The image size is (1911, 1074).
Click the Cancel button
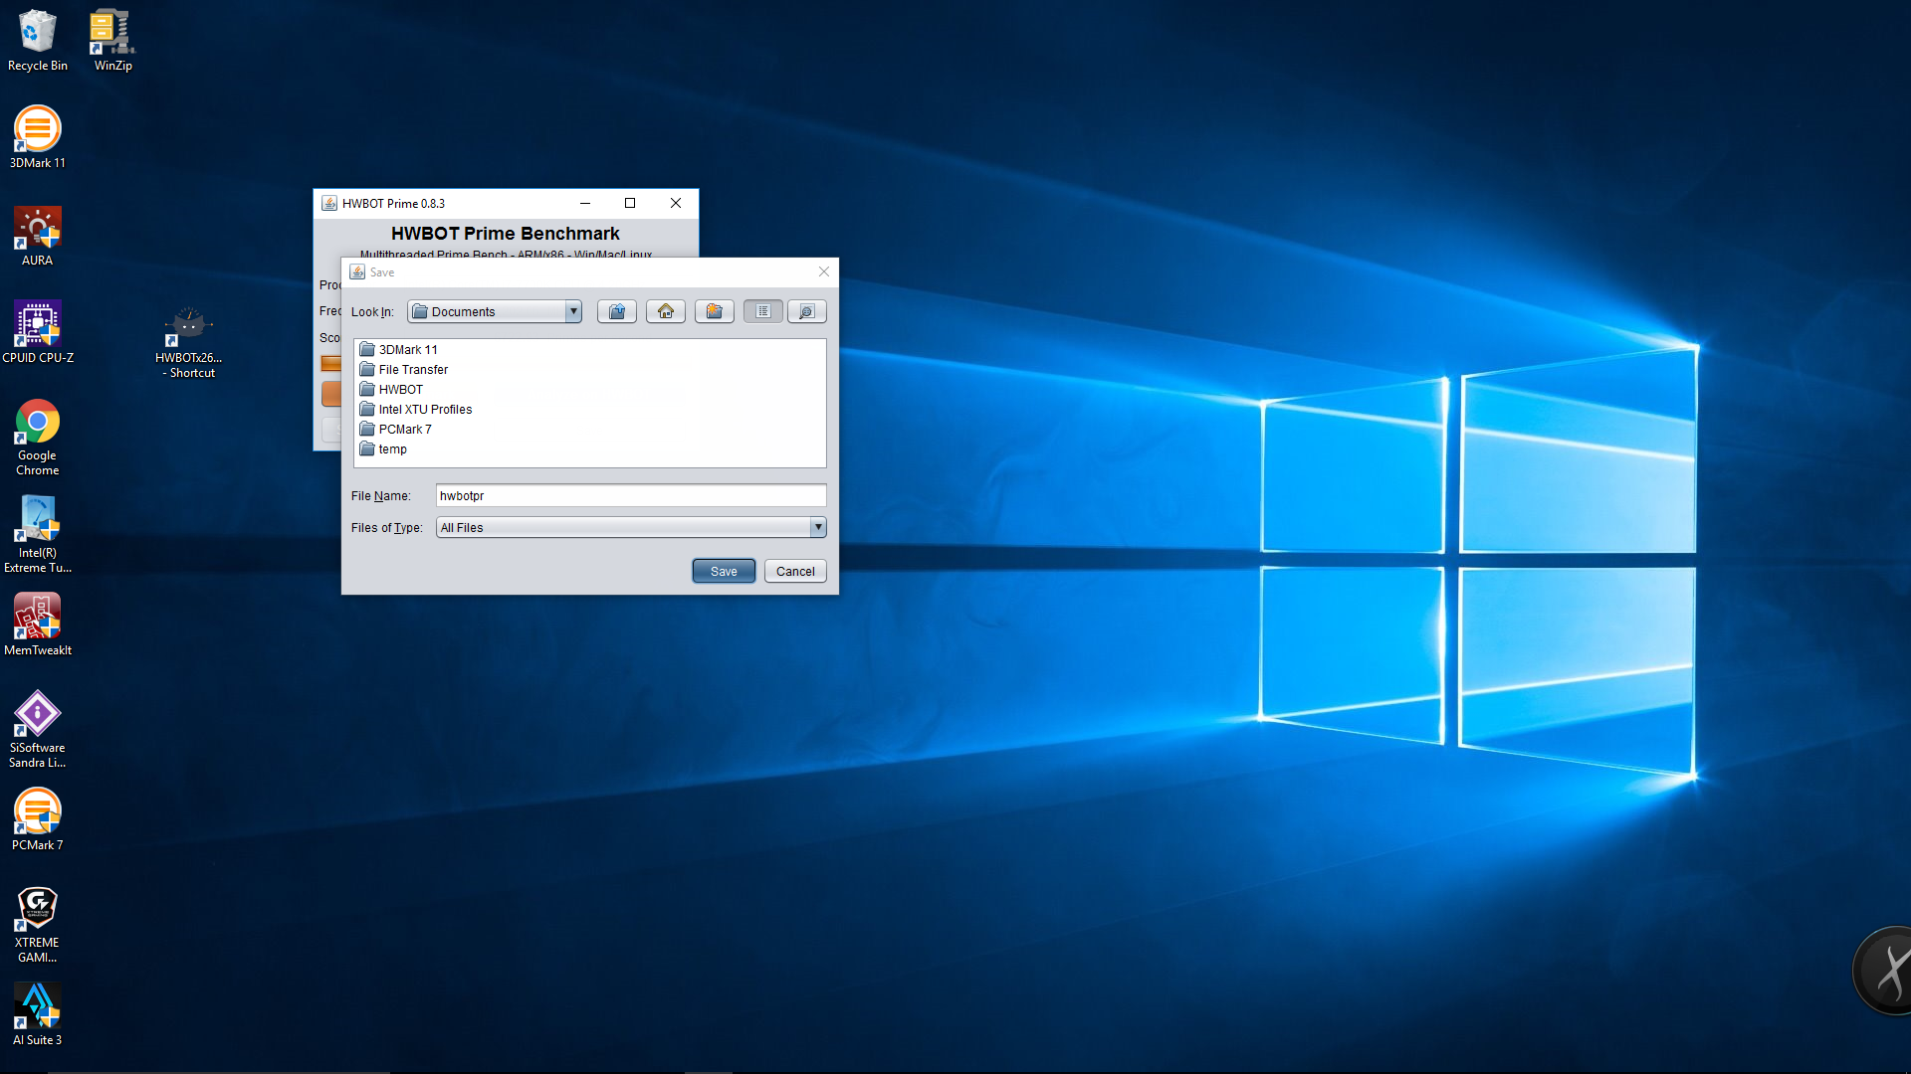795,571
